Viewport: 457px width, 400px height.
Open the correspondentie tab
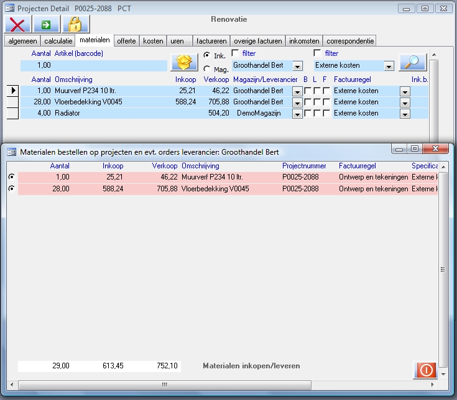[x=349, y=41]
